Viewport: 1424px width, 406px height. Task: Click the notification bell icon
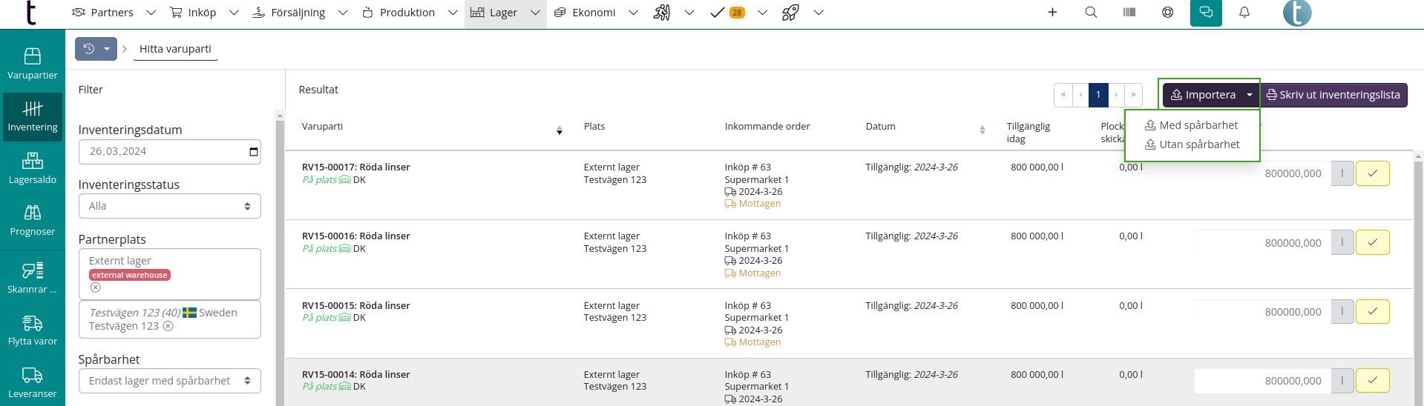pos(1244,13)
